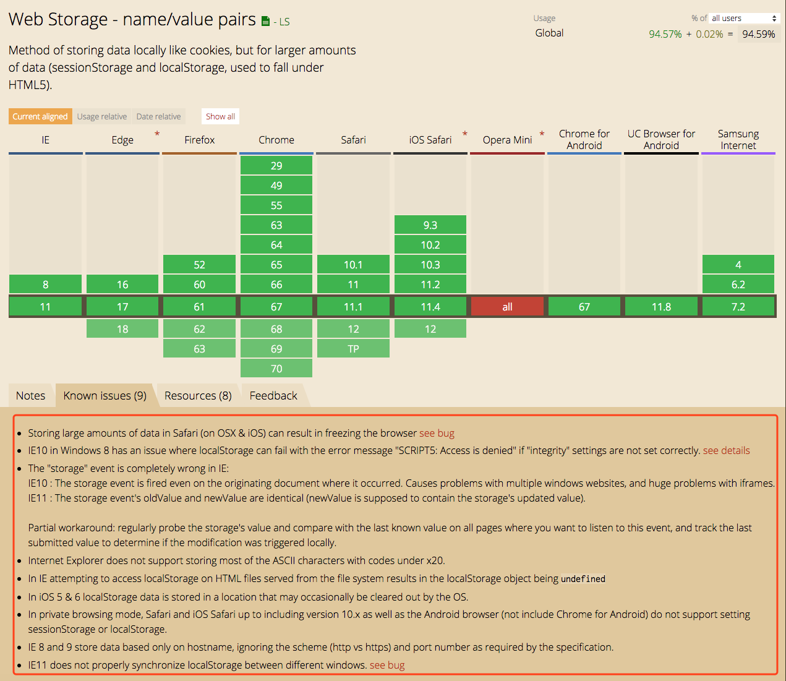Click the Edge browser column header
The height and width of the screenshot is (681, 786).
pos(122,140)
